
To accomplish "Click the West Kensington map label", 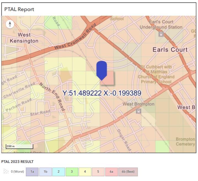I will (24, 38).
